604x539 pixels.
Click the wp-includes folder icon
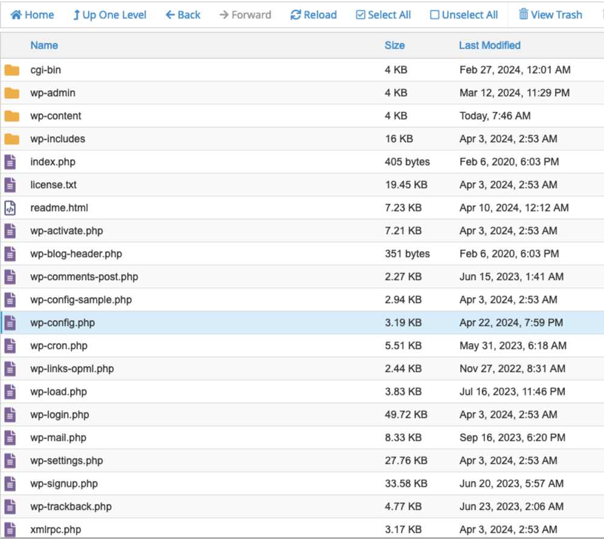(x=12, y=139)
